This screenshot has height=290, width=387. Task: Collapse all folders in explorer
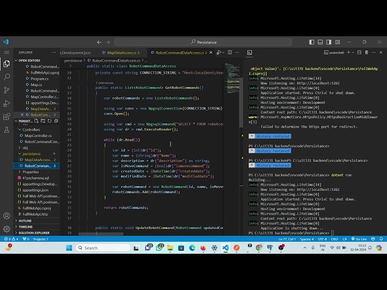click(x=56, y=121)
